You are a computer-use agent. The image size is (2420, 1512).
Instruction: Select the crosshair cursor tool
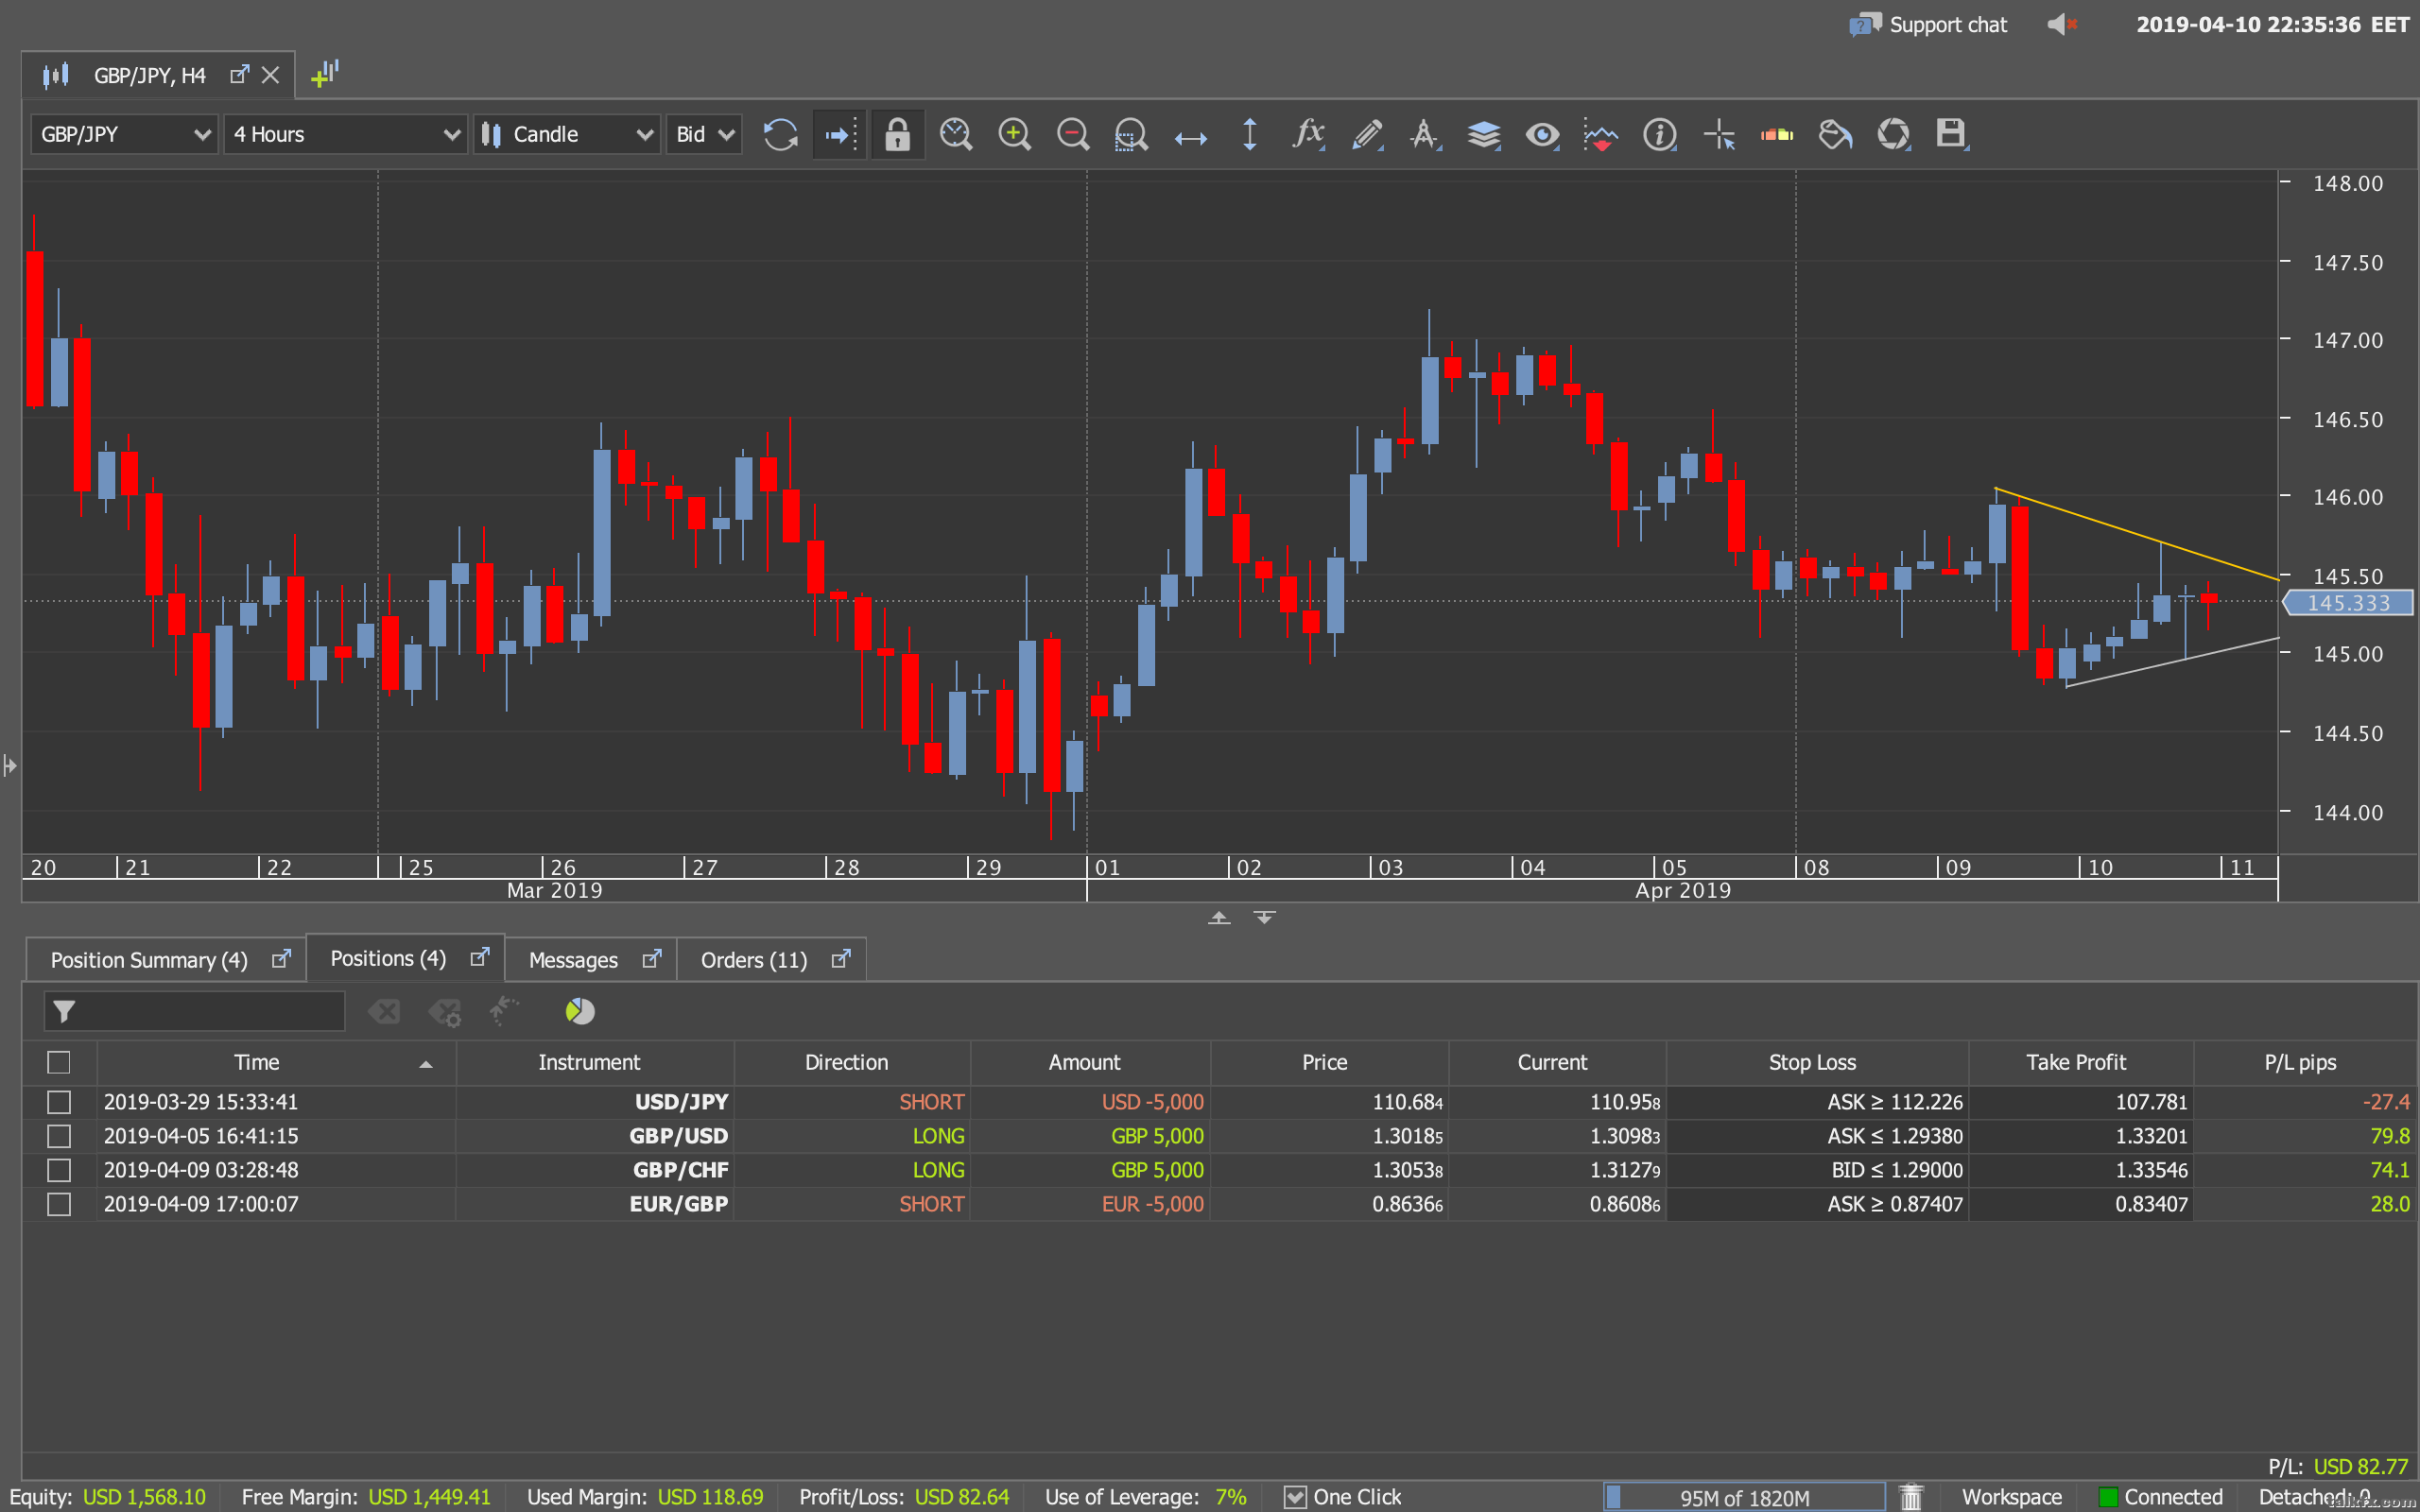[x=1719, y=134]
